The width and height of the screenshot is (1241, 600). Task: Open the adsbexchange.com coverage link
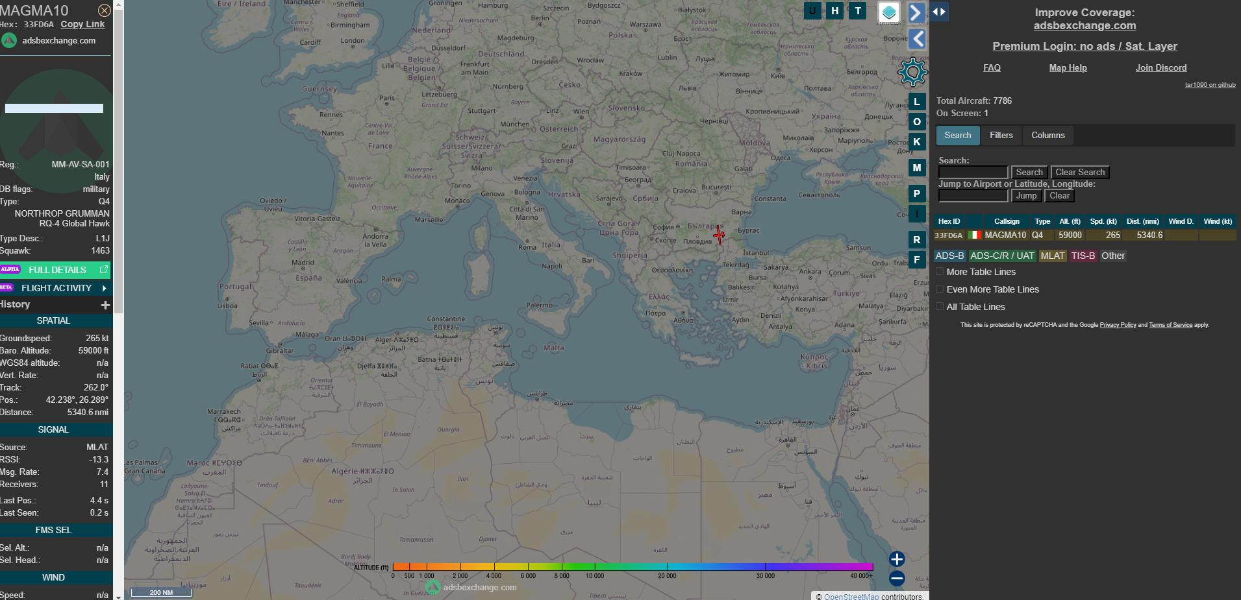pyautogui.click(x=1084, y=26)
